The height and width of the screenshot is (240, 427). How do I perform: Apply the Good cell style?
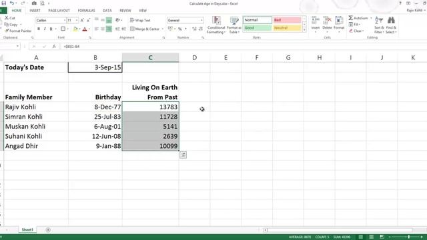tap(258, 28)
